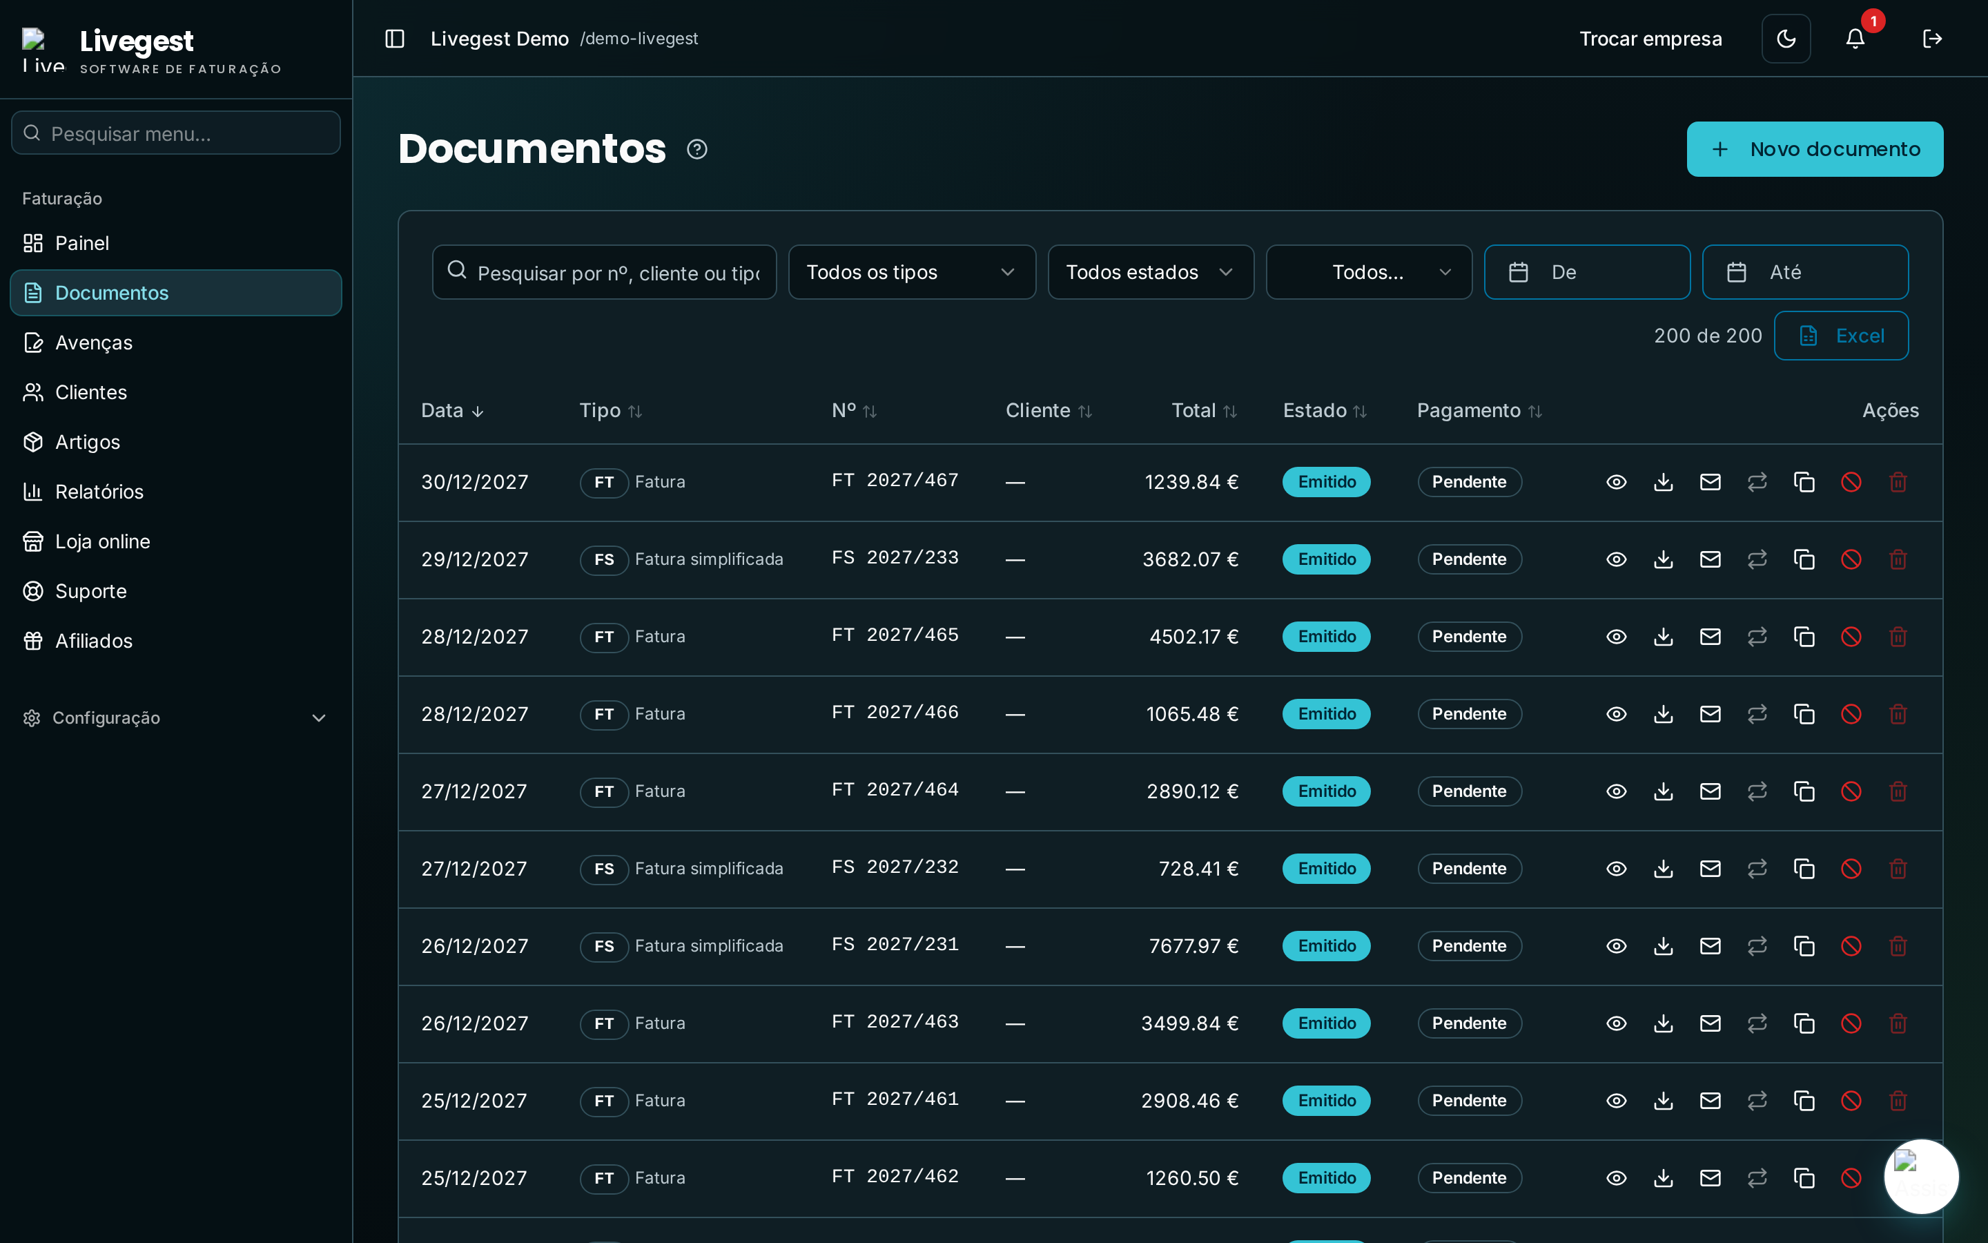
Task: Open Relatórios in sidebar
Action: tap(175, 492)
